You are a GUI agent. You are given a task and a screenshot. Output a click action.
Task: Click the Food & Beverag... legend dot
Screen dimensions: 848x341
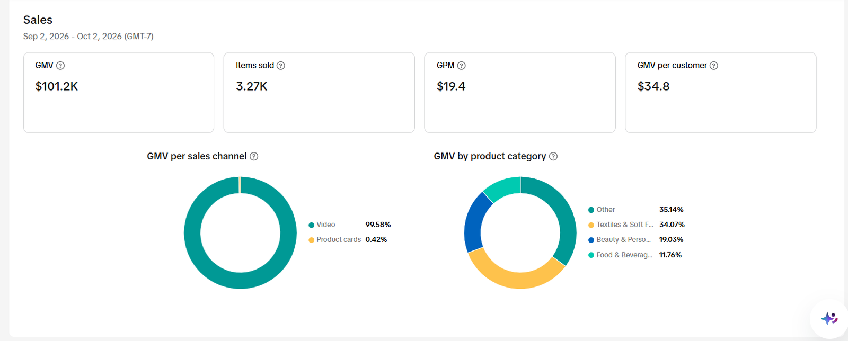591,255
